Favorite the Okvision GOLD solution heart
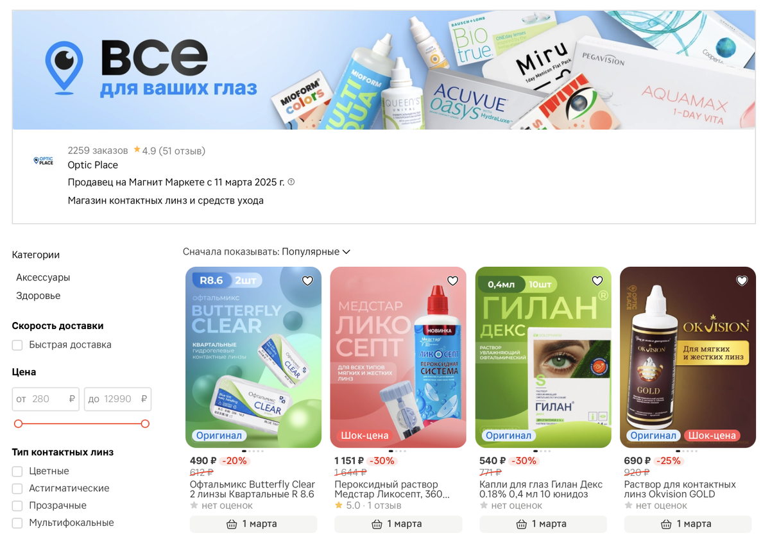770x542 pixels. coord(742,281)
